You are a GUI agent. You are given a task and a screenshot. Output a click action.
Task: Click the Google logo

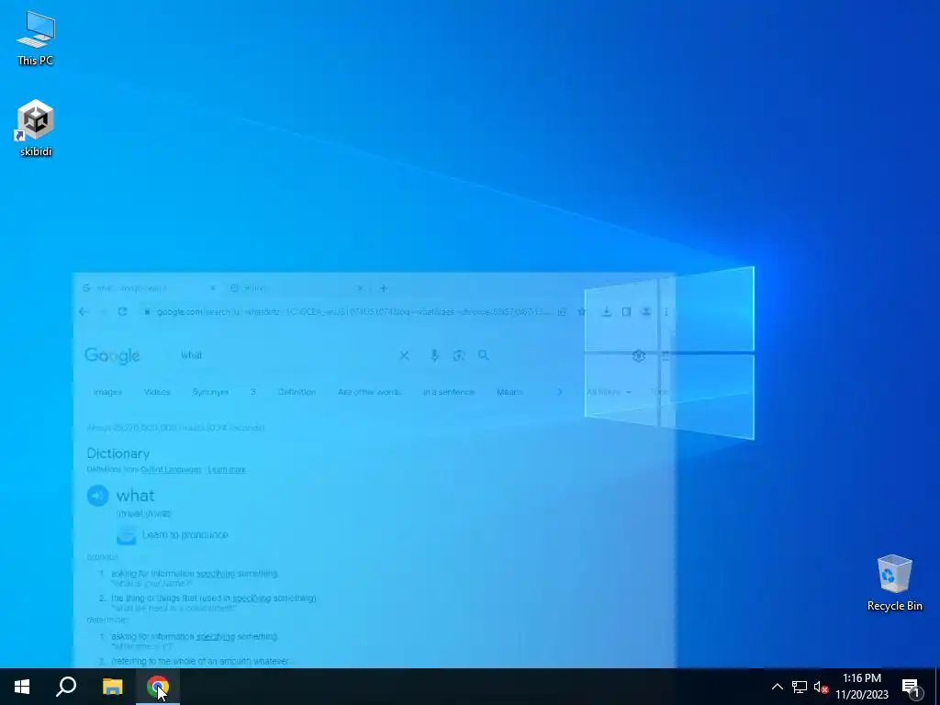pyautogui.click(x=112, y=355)
